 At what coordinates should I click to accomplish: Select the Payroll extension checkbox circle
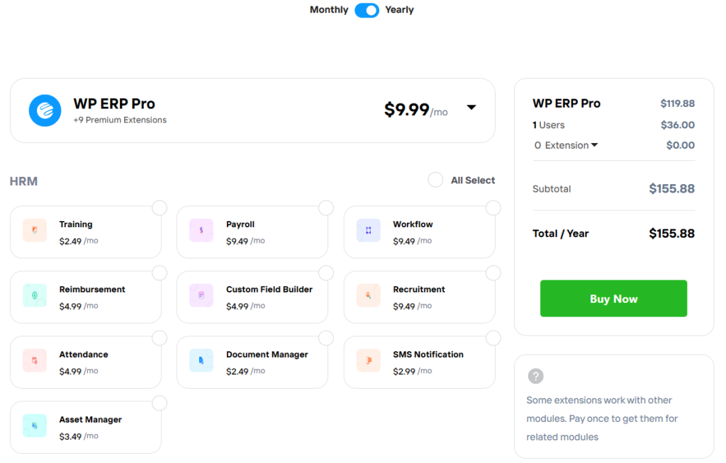[x=326, y=208]
